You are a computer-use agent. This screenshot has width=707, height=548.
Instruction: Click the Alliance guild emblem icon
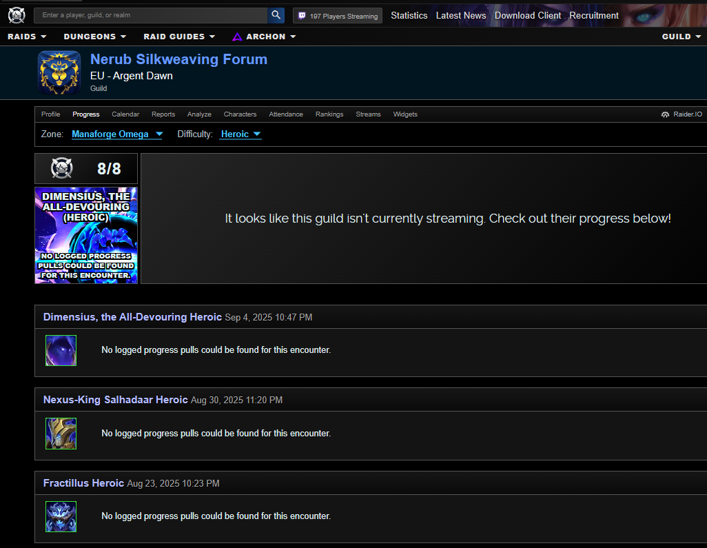point(59,72)
